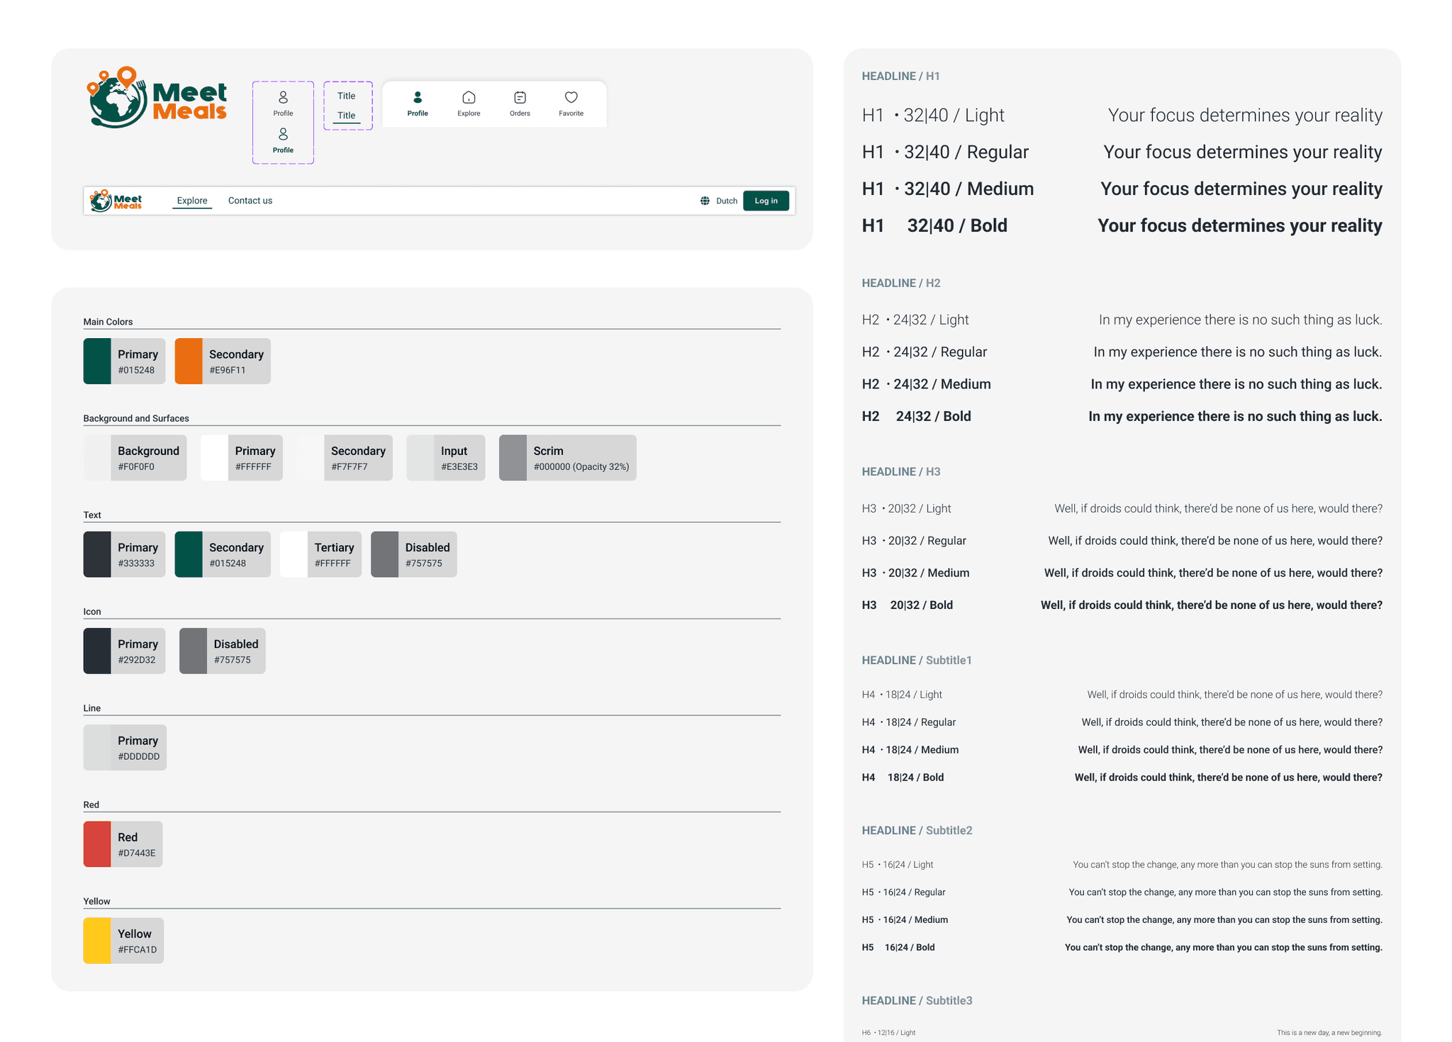Select the upper plain Title tab variant
This screenshot has height=1042, width=1452.
(x=346, y=96)
